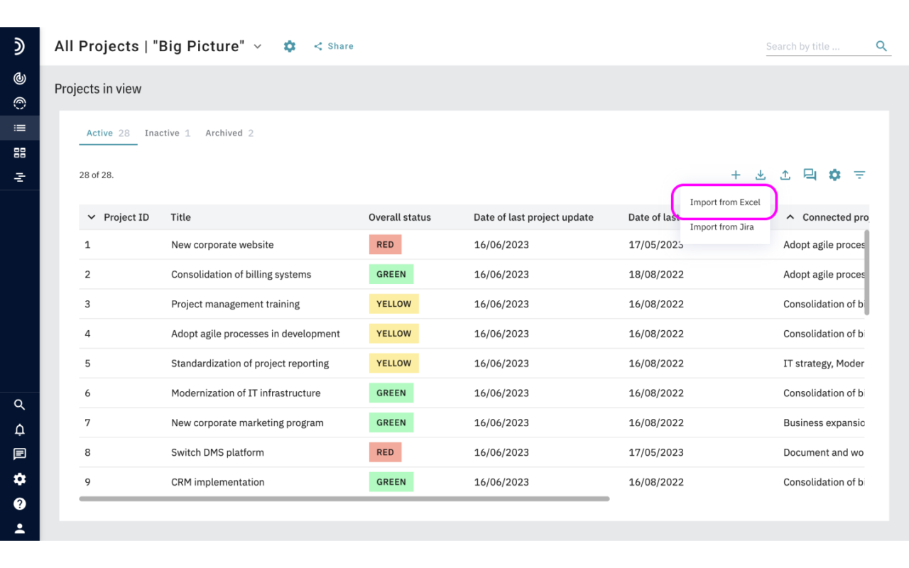909x568 pixels.
Task: Select the list view in the sidebar
Action: click(20, 127)
